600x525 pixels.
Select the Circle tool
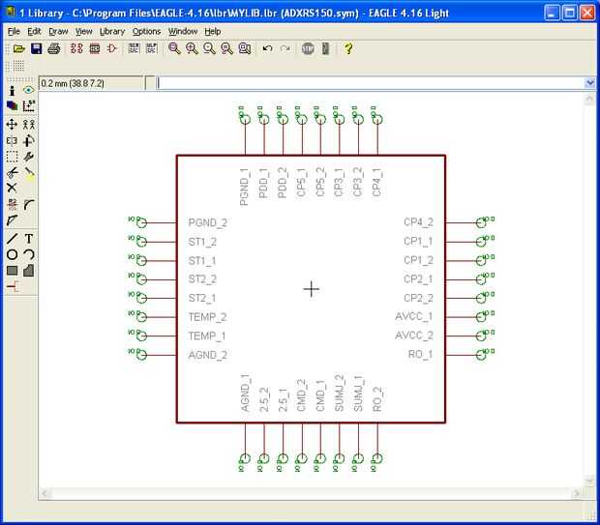(x=12, y=254)
